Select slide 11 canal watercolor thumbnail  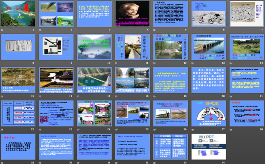point(132,47)
